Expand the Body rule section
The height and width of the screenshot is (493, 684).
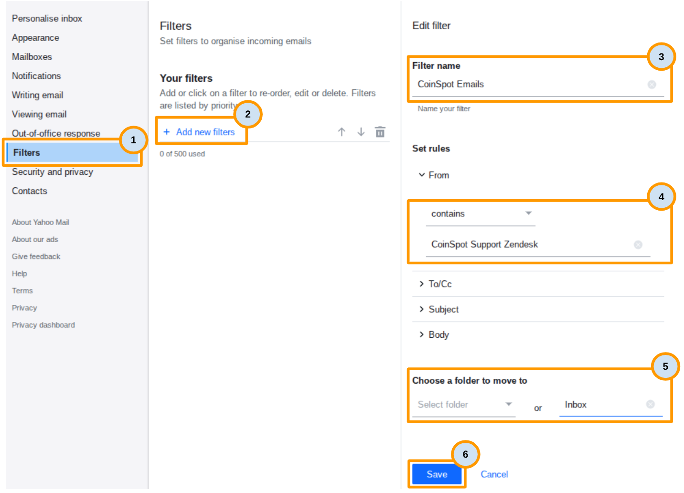coord(434,334)
